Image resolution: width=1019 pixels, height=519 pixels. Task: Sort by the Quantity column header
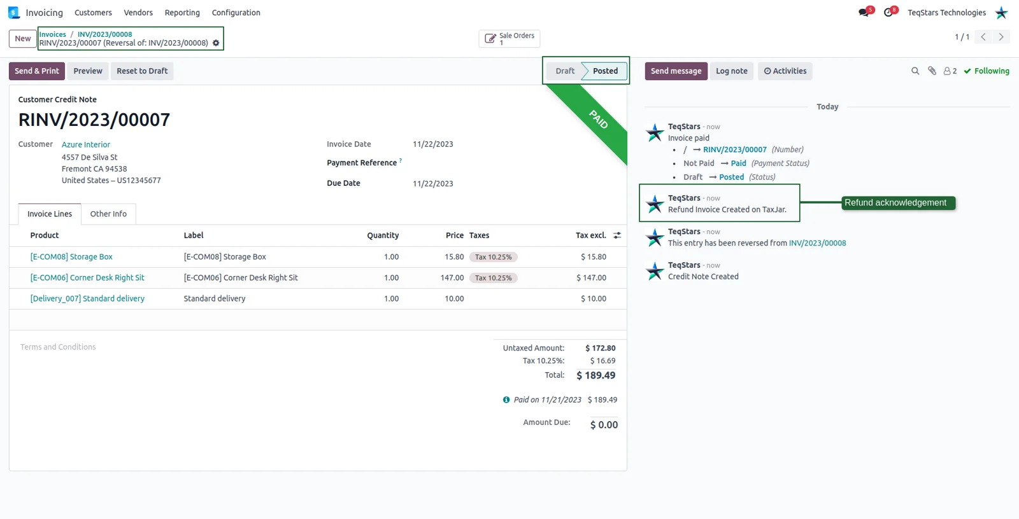coord(383,235)
